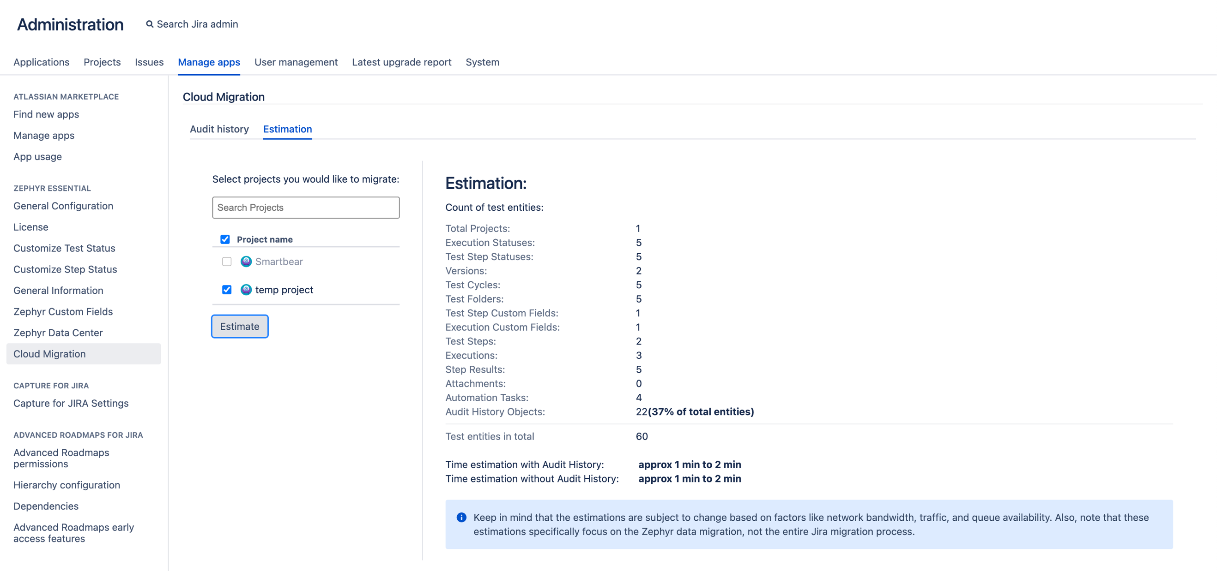
Task: Select Cloud Migration in the sidebar
Action: tap(50, 353)
